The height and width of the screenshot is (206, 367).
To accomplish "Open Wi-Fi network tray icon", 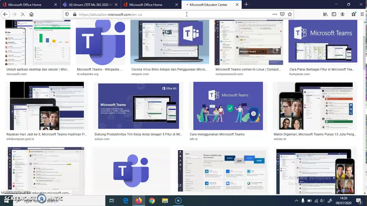I will (x=316, y=201).
